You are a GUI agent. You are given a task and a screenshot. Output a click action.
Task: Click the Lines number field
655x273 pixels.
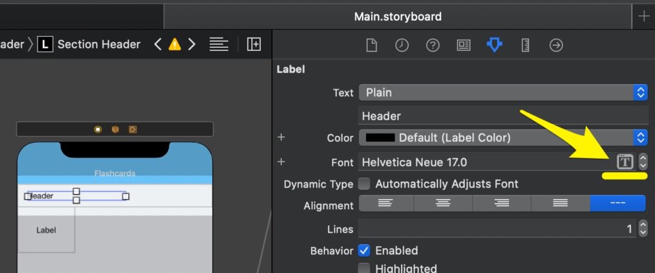(x=497, y=229)
